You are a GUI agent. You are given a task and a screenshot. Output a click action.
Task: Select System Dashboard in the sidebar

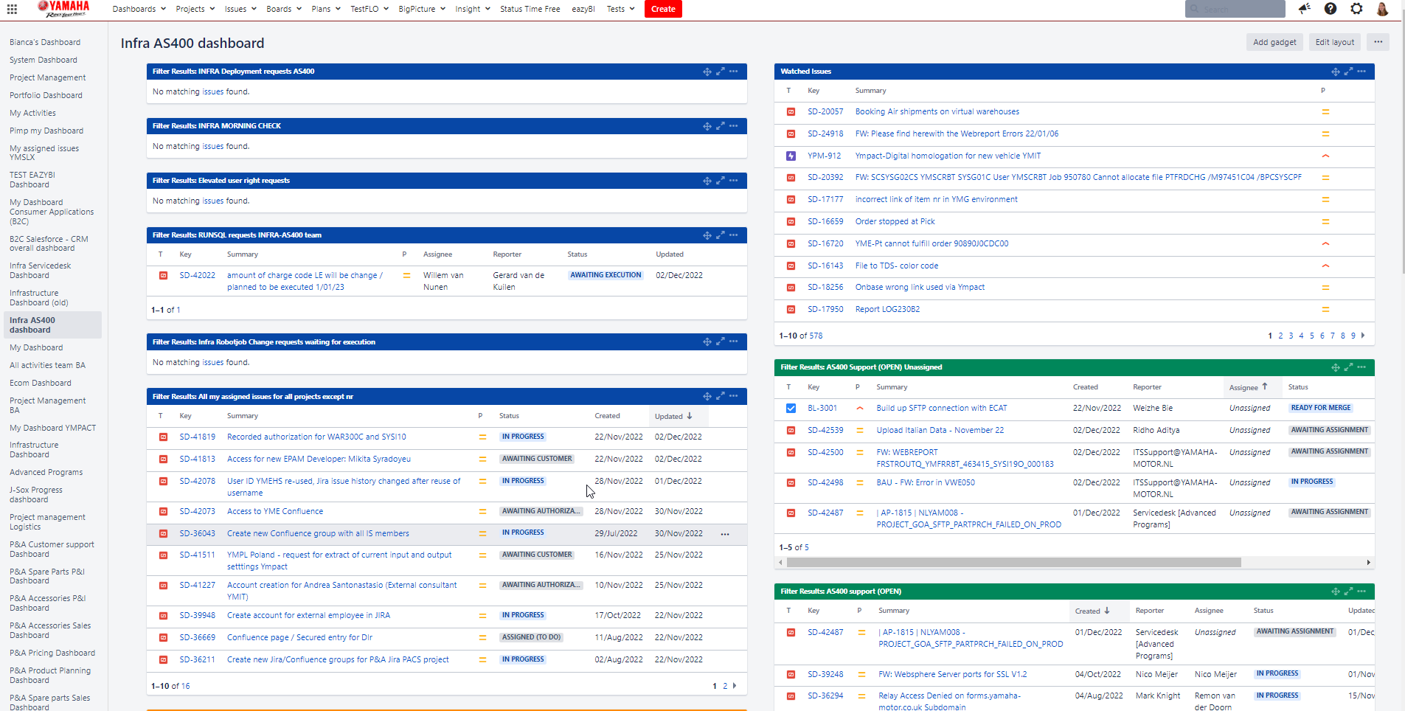pos(44,60)
